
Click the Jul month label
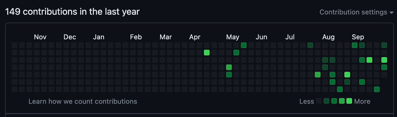click(290, 37)
